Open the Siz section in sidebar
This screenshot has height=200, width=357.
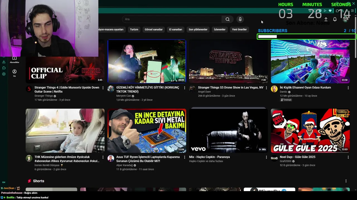15,73
